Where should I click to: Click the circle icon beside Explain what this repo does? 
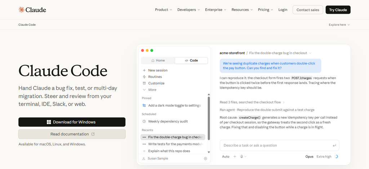(x=144, y=151)
